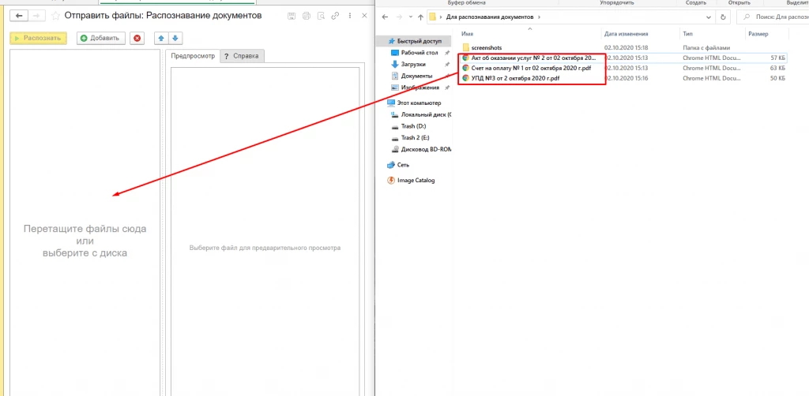Click the Распознать button
Image resolution: width=809 pixels, height=396 pixels.
38,38
